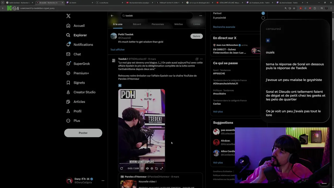Open Chat messages
334x188 pixels.
coord(74,54)
